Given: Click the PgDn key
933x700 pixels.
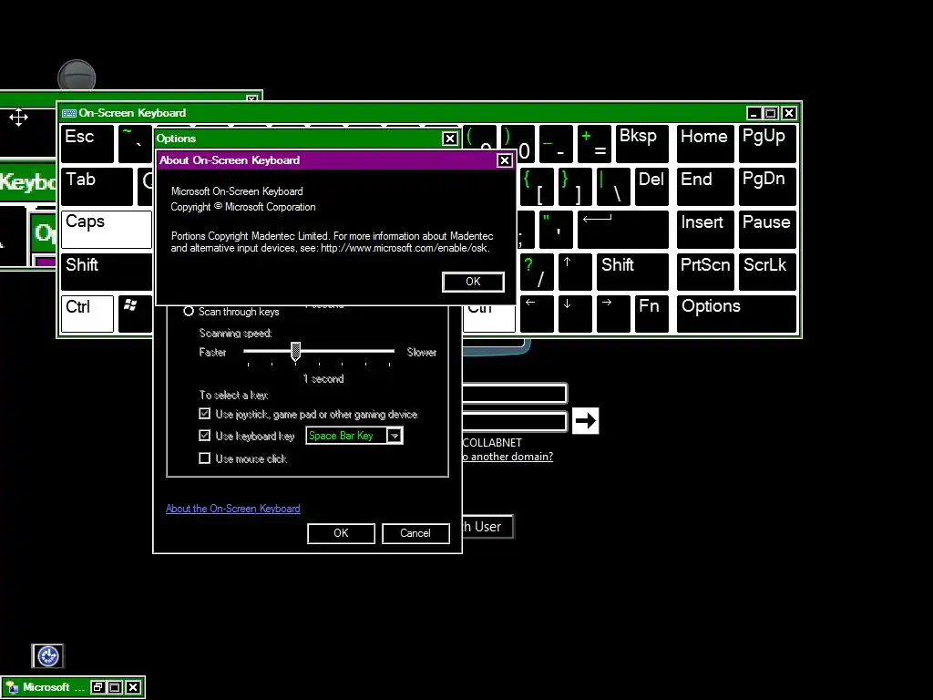Looking at the screenshot, I should [767, 186].
